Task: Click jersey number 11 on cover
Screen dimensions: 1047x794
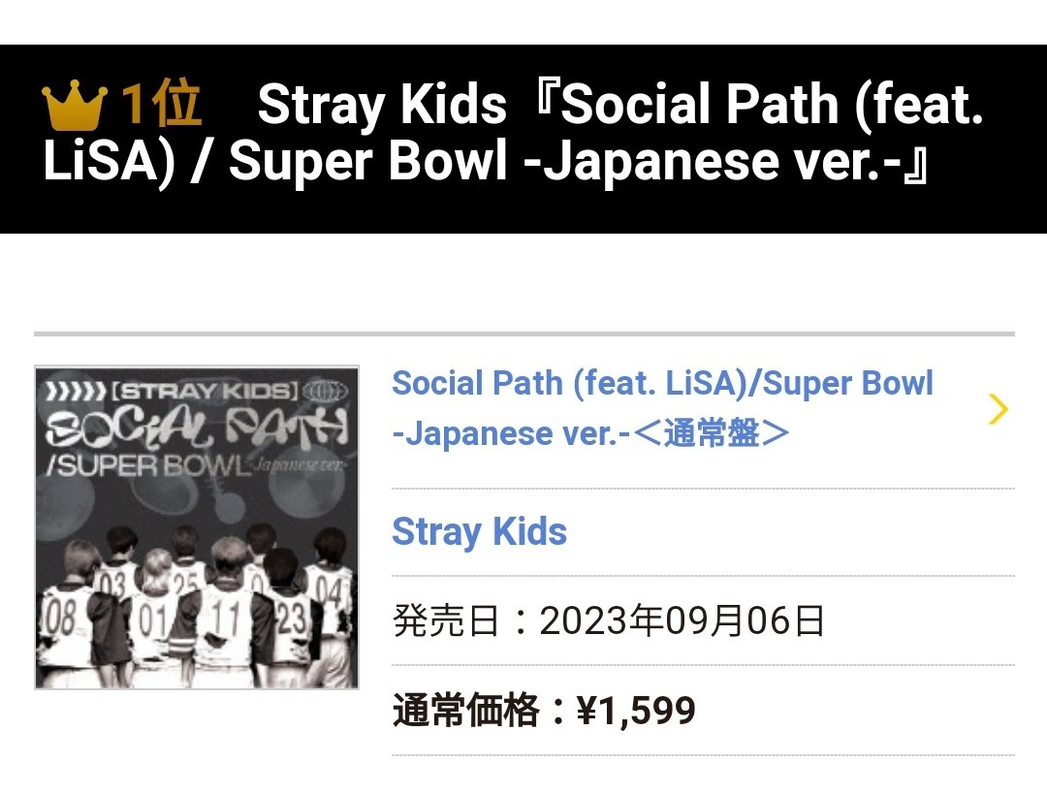Action: 225,618
